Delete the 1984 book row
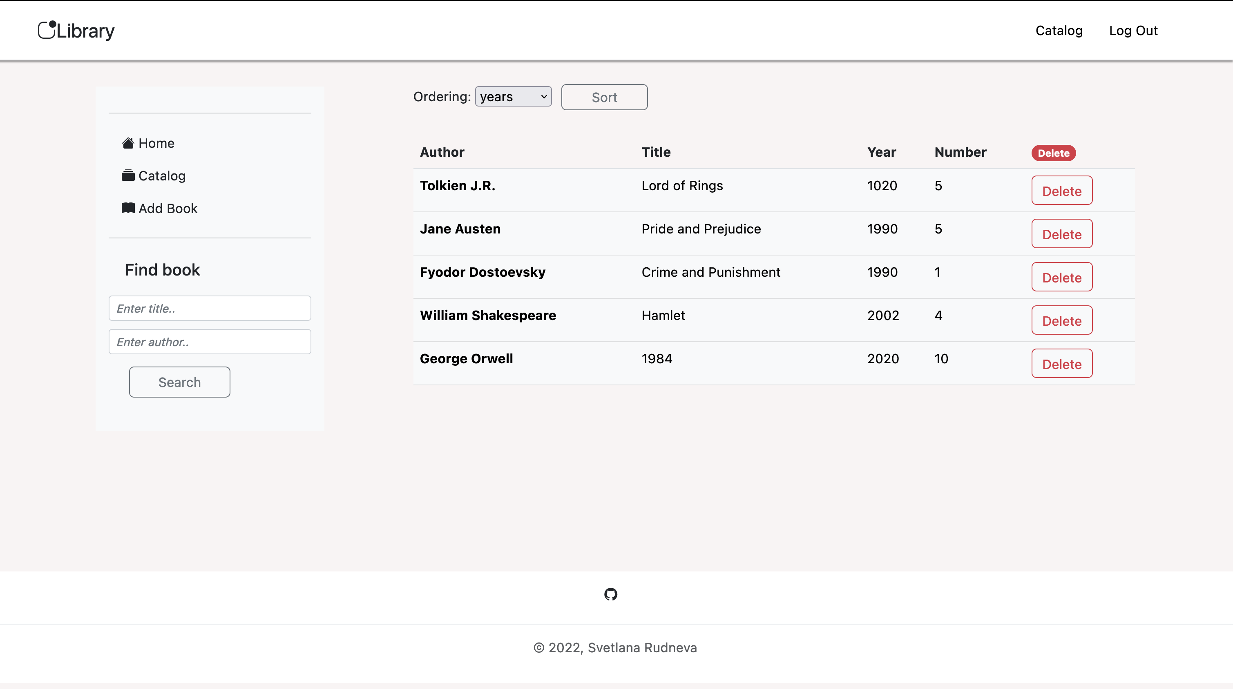This screenshot has width=1233, height=689. [1062, 363]
